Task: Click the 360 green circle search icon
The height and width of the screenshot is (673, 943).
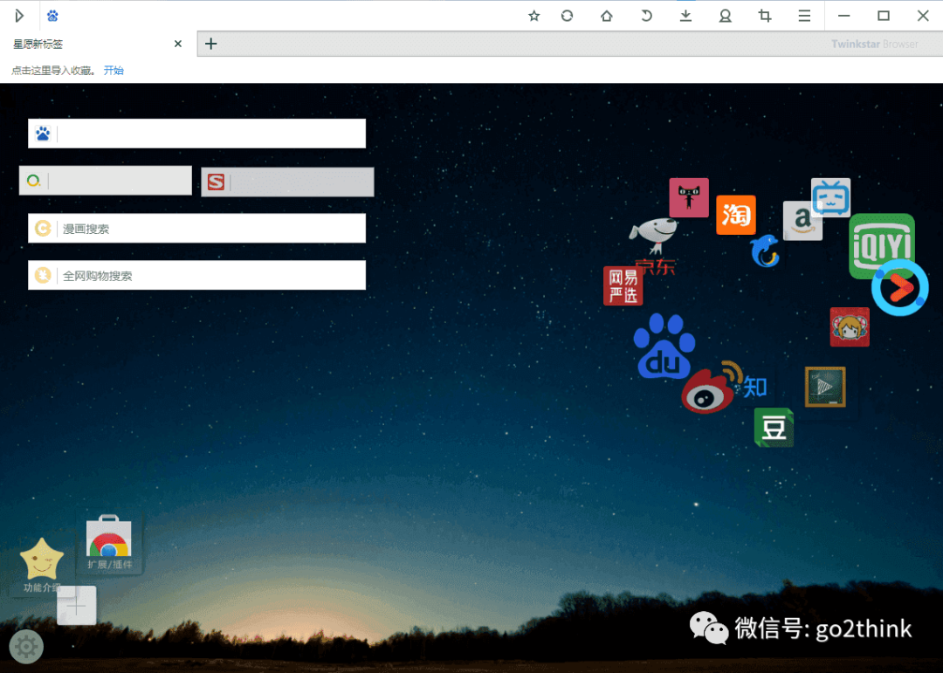Action: point(34,181)
